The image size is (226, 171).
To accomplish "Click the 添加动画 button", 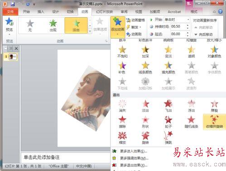I will click(118, 27).
